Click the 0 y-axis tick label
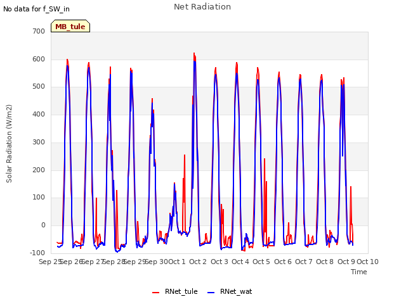Image resolution: width=406 pixels, height=304 pixels. point(43,225)
